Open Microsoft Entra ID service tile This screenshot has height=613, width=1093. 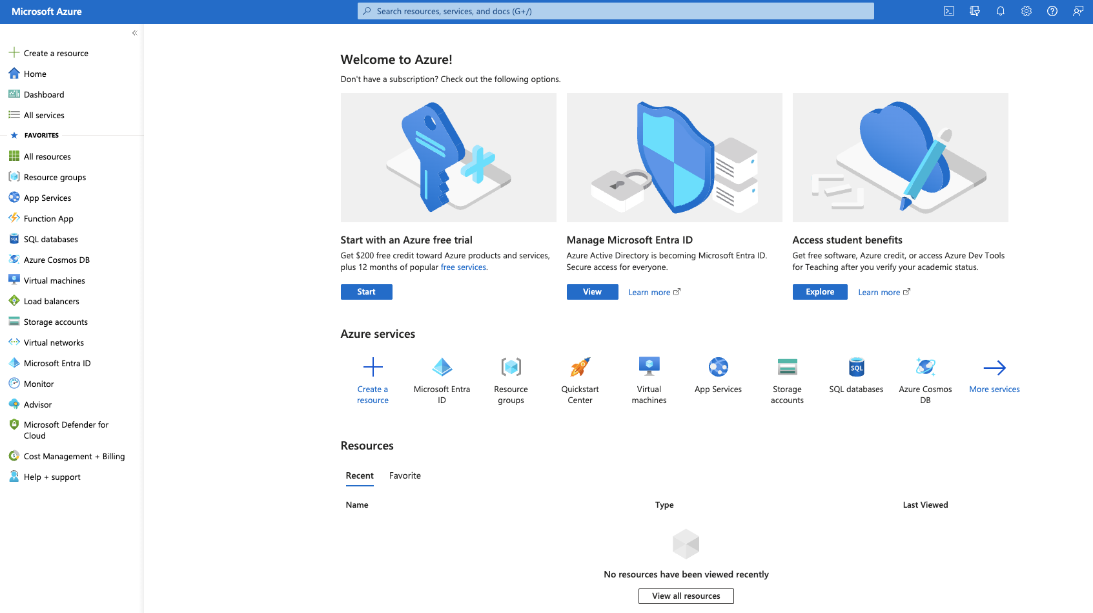click(442, 380)
